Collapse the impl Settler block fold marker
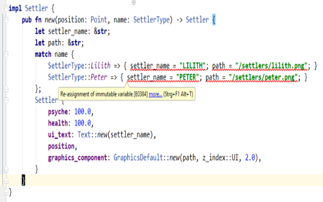Screen dimensions: 323x202 [x=6, y=8]
